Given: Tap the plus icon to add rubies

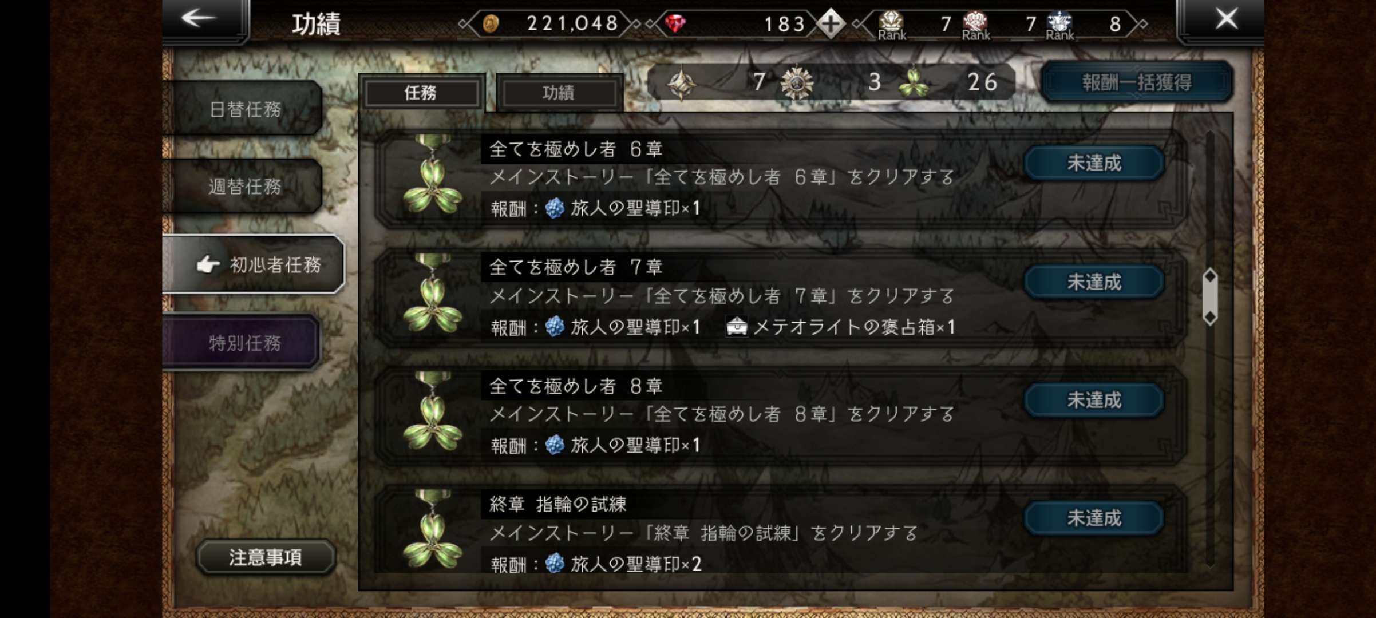Looking at the screenshot, I should click(831, 24).
